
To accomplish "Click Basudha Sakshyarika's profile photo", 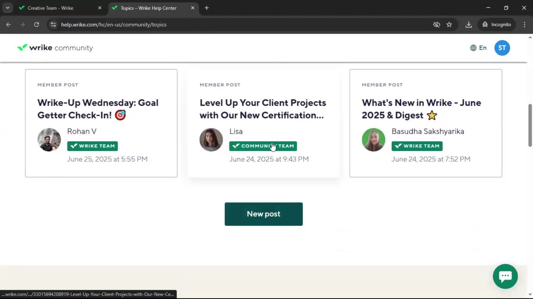I will pyautogui.click(x=373, y=140).
